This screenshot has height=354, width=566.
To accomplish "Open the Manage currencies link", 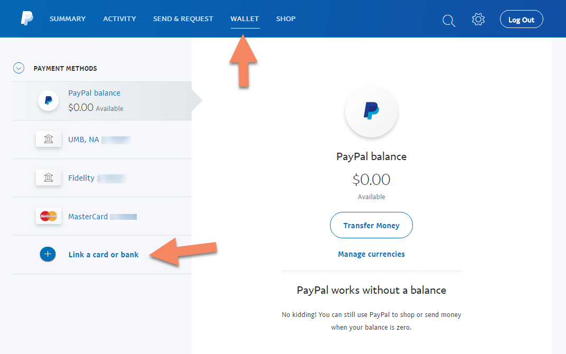I will click(x=372, y=254).
